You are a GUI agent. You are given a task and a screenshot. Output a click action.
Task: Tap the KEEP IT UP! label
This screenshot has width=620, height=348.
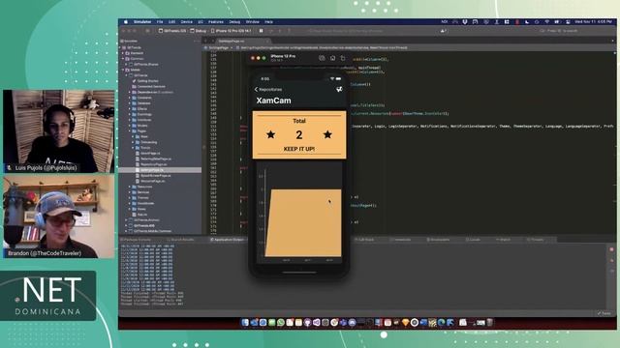coord(299,149)
